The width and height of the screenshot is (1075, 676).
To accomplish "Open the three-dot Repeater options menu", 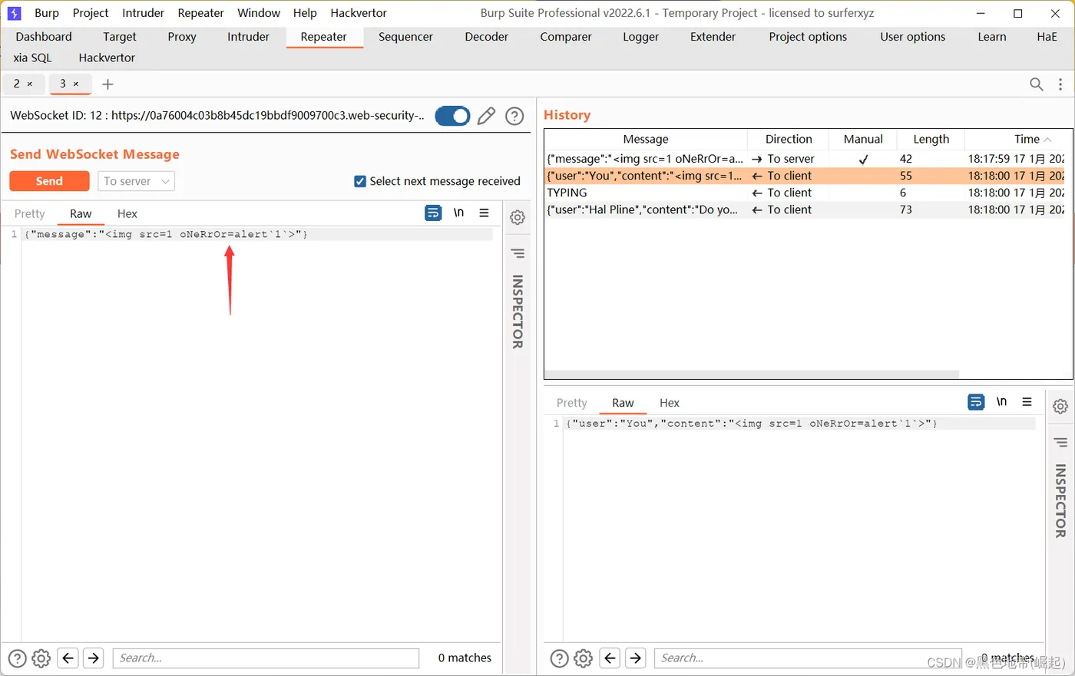I will pos(1060,84).
